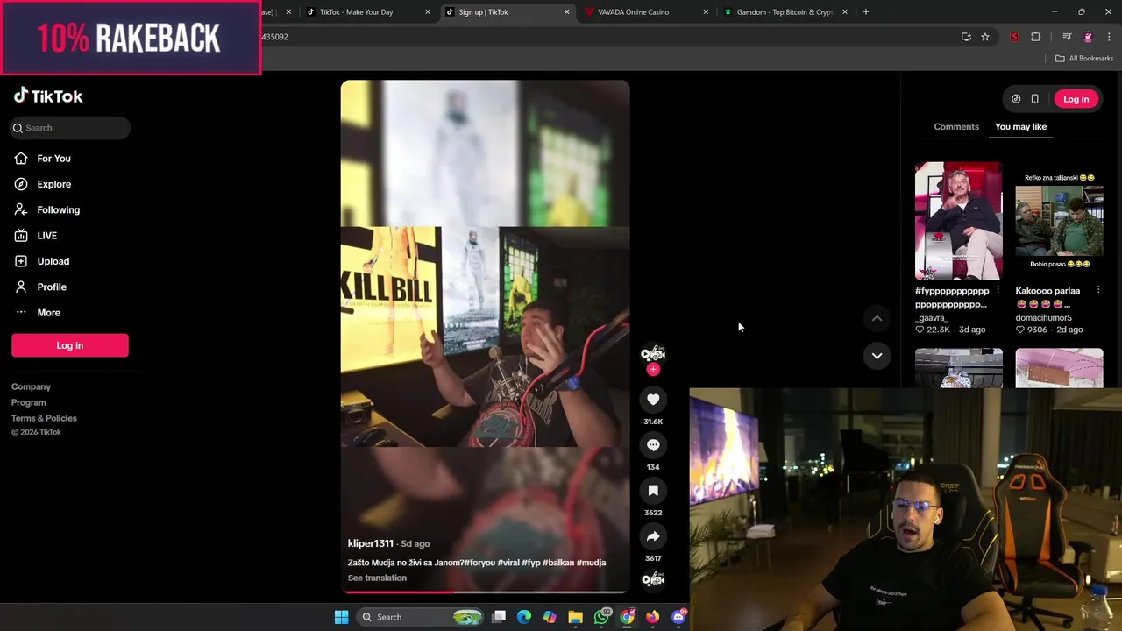
Task: Click the Windows taskbar Search box
Action: click(421, 617)
